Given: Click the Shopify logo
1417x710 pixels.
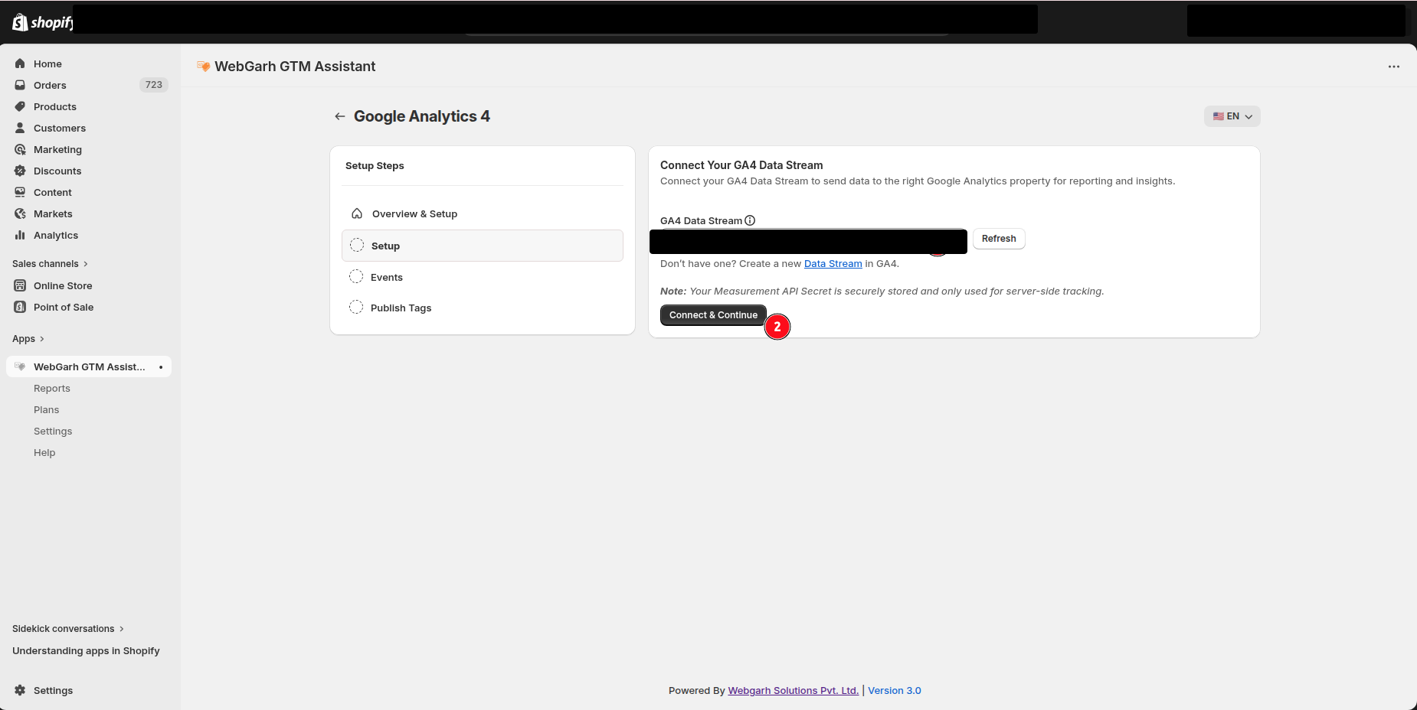Looking at the screenshot, I should click(42, 22).
